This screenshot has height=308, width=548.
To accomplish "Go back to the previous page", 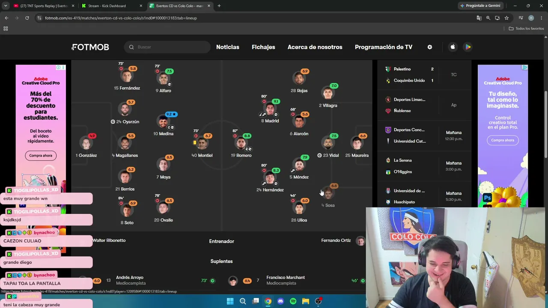I will 6,18.
